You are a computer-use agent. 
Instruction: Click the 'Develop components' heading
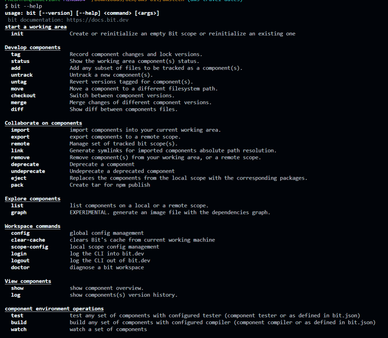[x=32, y=47]
